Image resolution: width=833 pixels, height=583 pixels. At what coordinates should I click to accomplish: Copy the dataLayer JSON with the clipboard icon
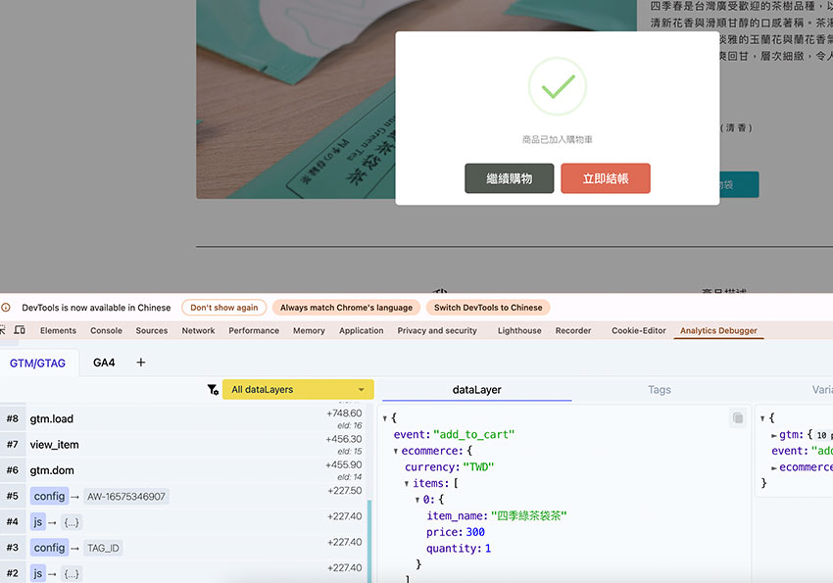coord(737,418)
